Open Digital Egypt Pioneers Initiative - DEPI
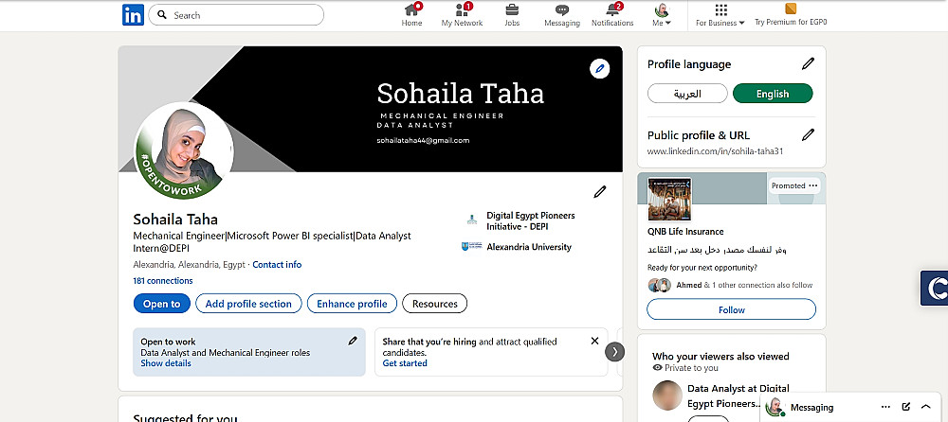The image size is (948, 422). click(x=519, y=221)
